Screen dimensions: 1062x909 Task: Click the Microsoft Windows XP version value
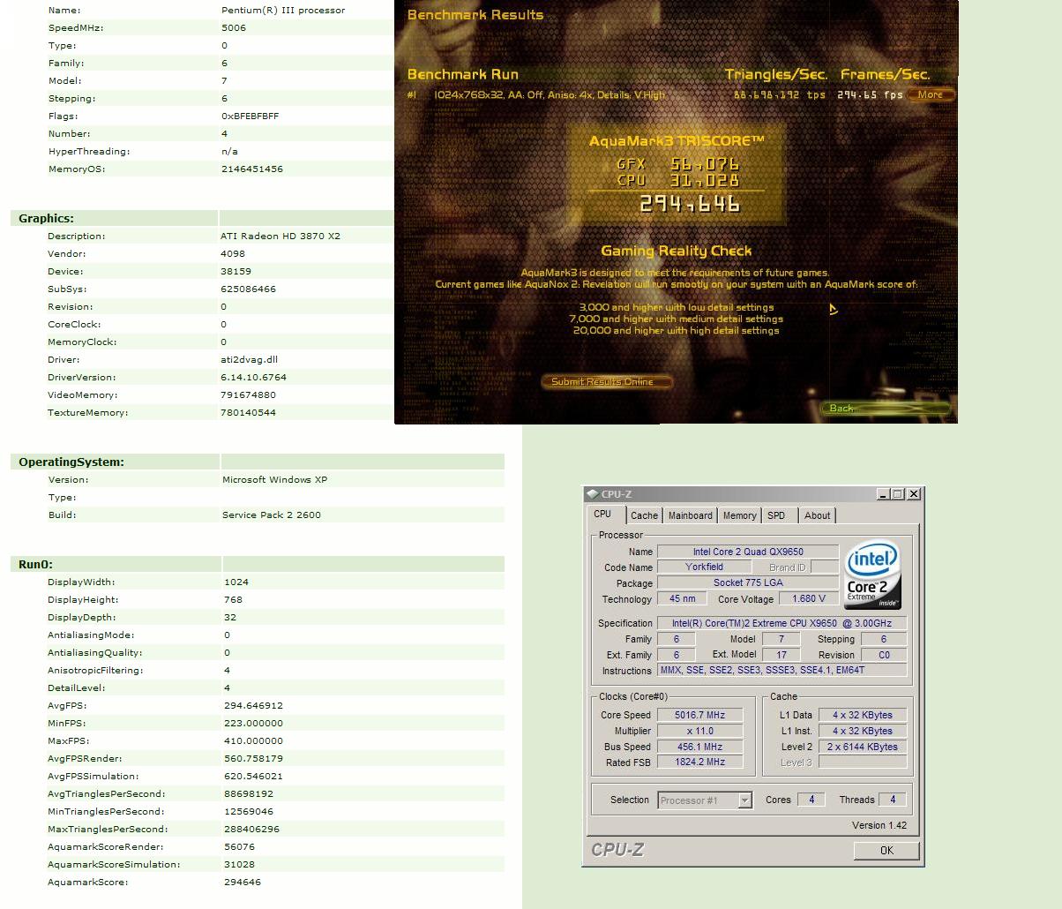(274, 479)
